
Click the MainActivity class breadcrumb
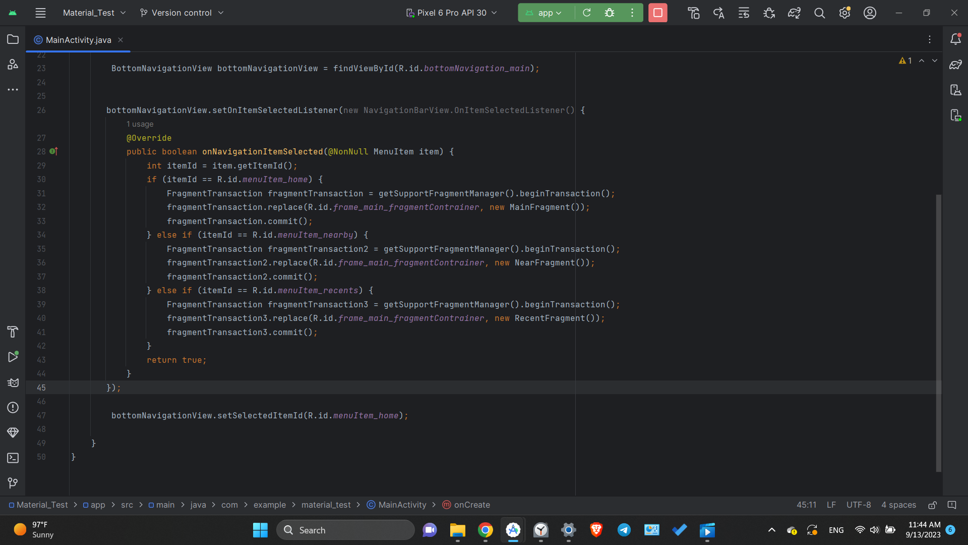[397, 505]
